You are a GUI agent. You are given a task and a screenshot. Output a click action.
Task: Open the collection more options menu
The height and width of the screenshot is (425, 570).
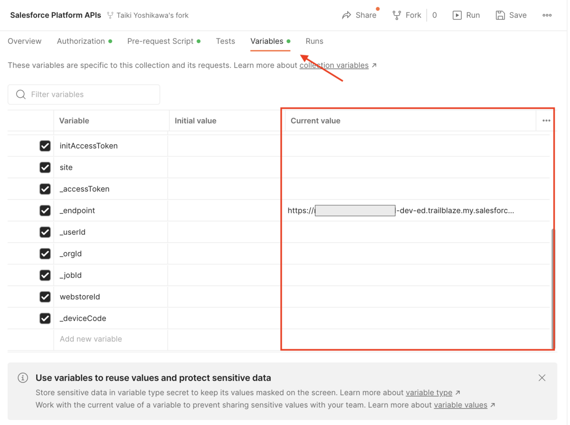point(547,15)
